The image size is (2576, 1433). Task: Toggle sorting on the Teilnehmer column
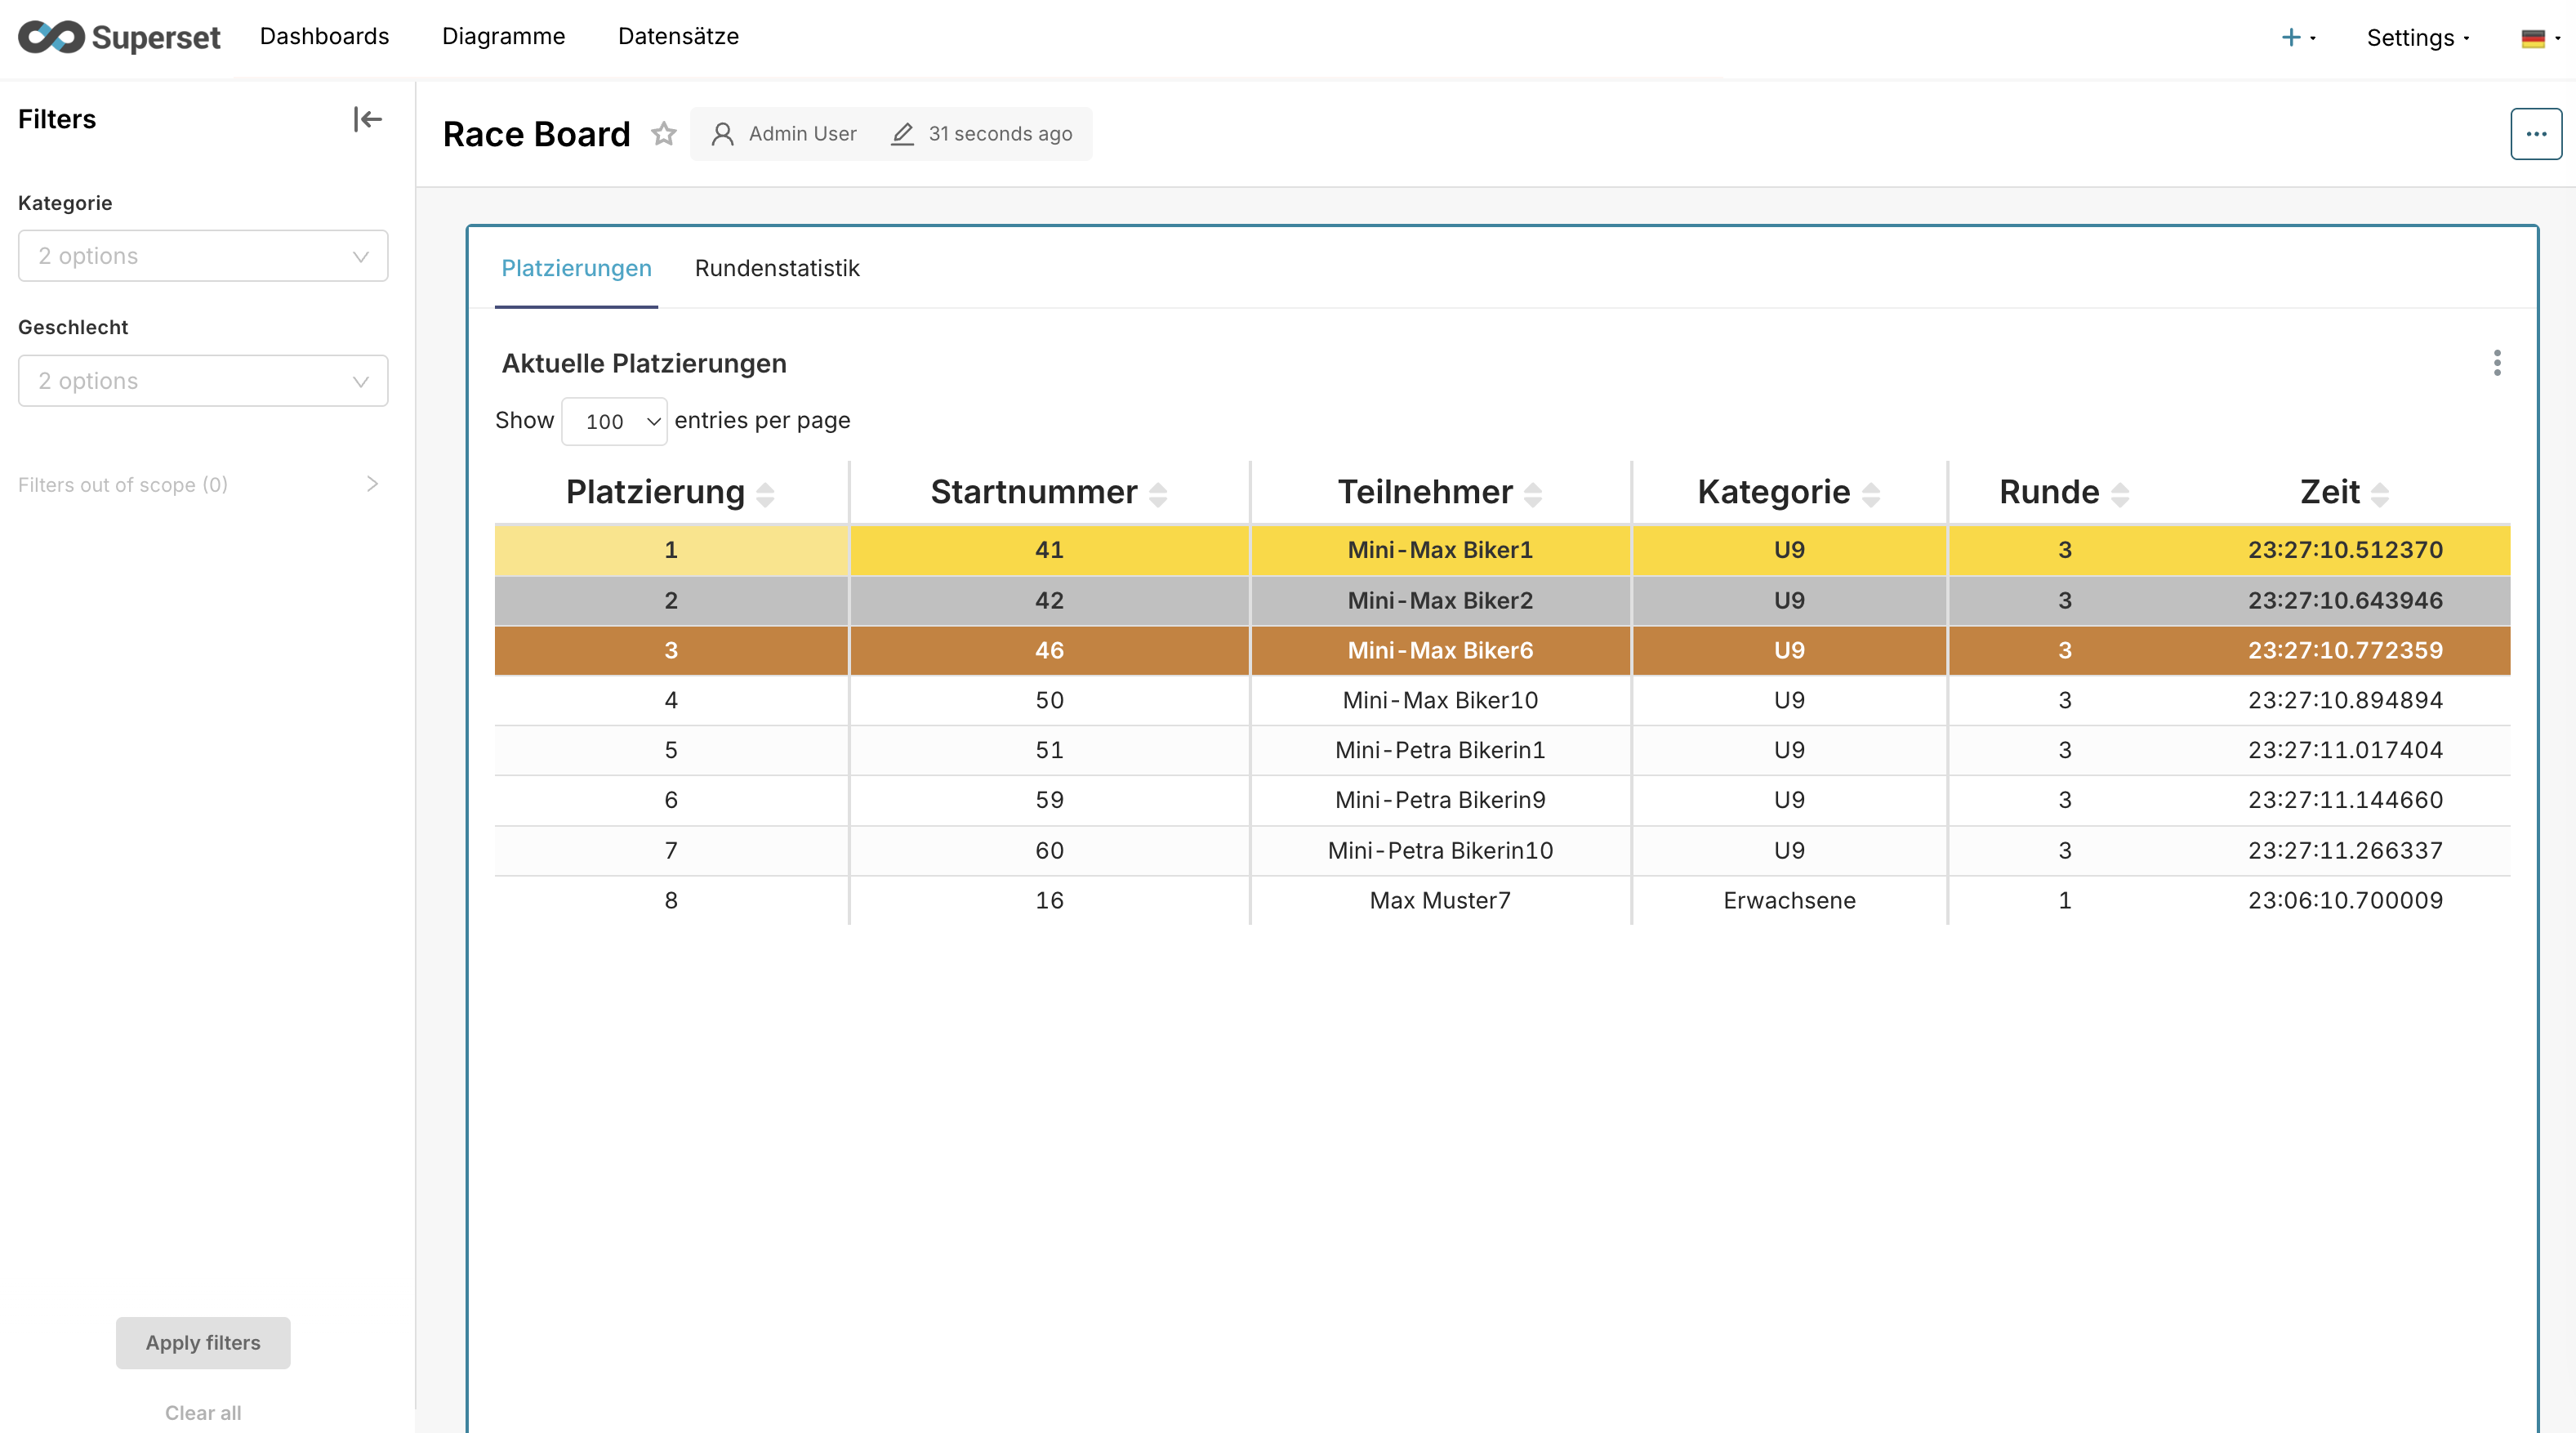click(1534, 493)
